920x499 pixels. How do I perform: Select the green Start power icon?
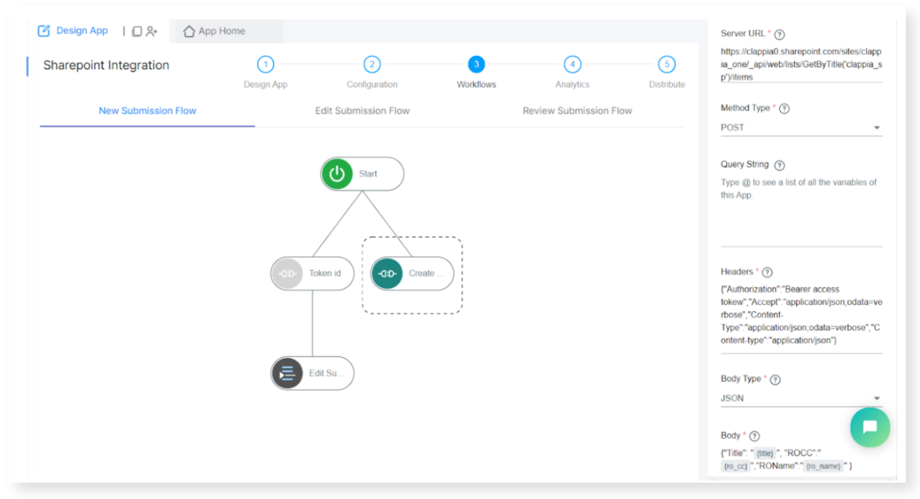[x=338, y=173]
